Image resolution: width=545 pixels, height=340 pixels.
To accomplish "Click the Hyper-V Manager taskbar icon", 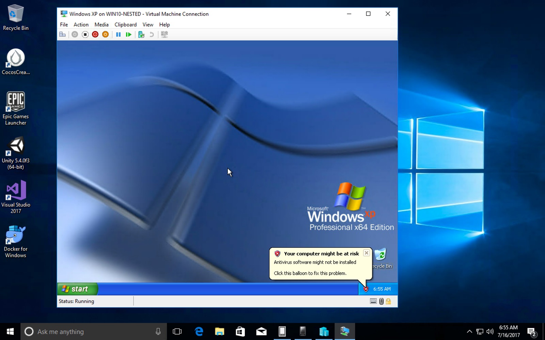I will [x=324, y=331].
